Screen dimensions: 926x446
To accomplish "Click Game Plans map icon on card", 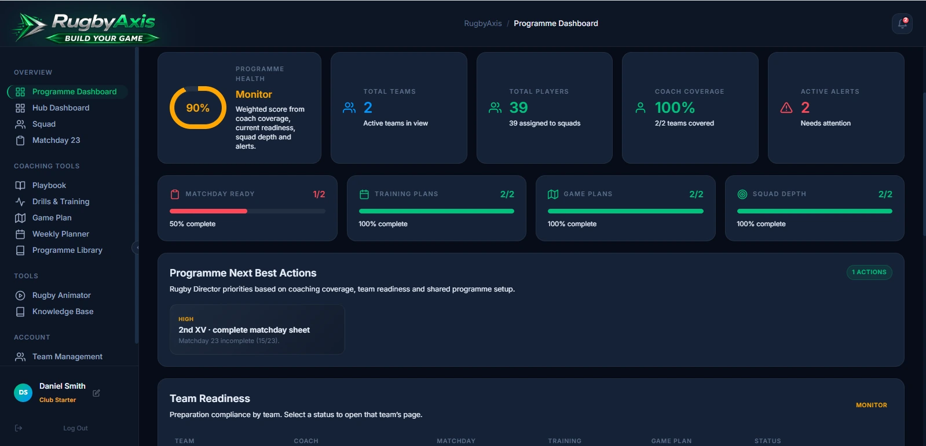I will (x=553, y=194).
